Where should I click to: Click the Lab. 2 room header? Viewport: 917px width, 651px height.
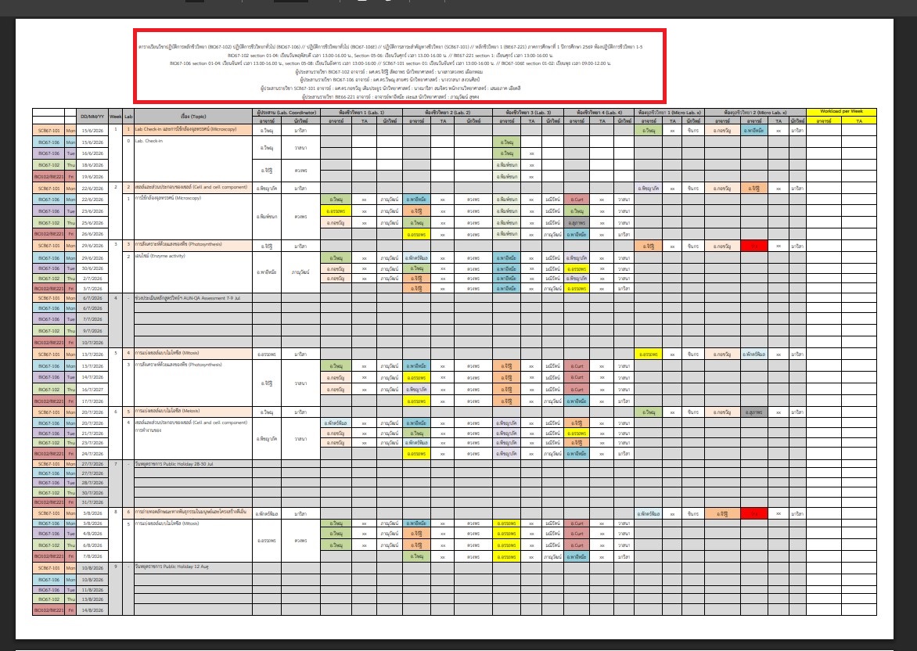[448, 113]
